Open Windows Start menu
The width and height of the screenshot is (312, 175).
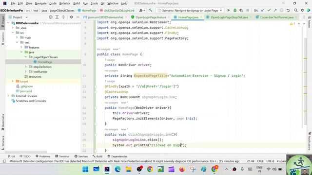point(86,169)
